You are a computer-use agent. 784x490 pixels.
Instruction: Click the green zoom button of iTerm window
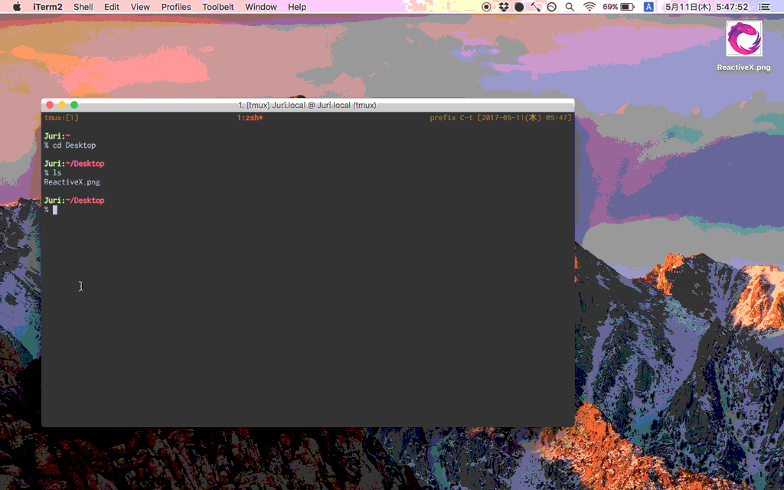pyautogui.click(x=74, y=105)
